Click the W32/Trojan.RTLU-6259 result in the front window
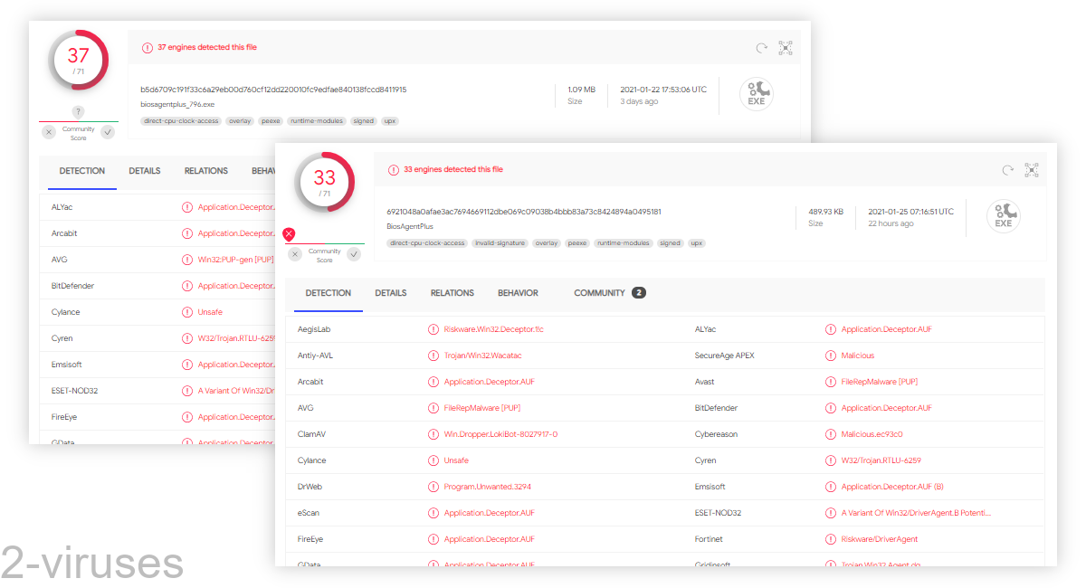Screen dimensions: 1086x588 tap(881, 460)
